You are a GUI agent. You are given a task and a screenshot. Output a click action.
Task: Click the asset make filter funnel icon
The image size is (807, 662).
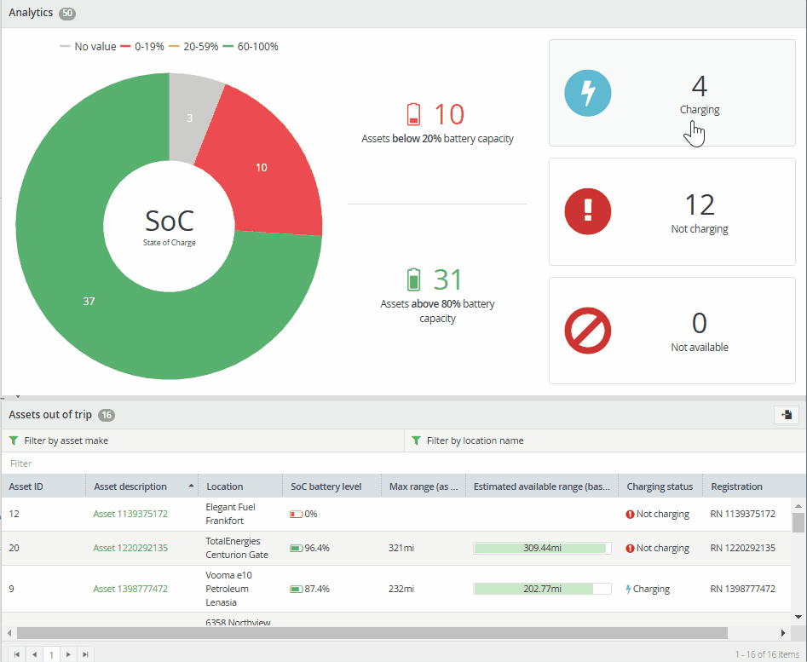pos(14,440)
